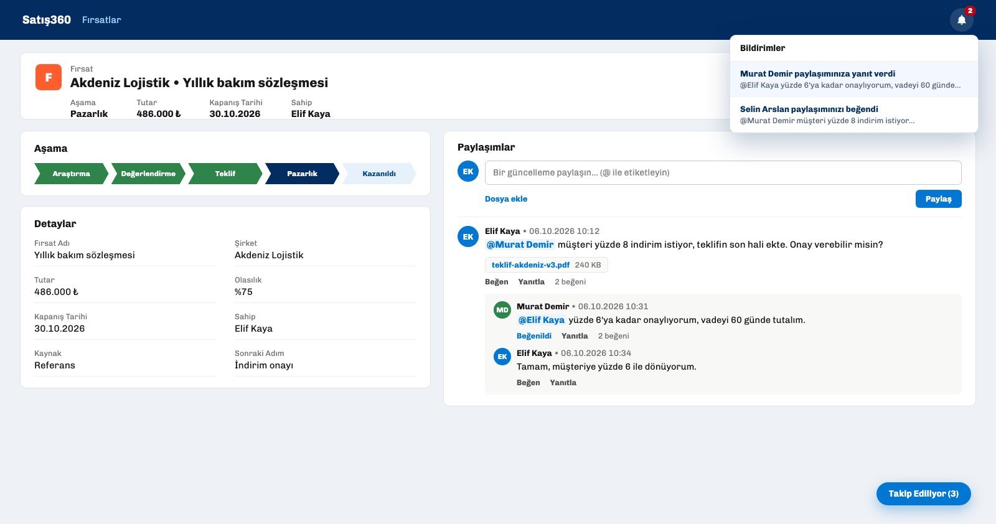Click Murat Demir's MD avatar
This screenshot has height=524, width=996.
click(x=502, y=310)
